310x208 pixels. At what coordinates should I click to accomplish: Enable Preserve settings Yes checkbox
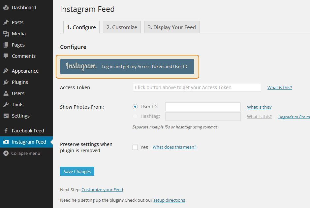135,147
